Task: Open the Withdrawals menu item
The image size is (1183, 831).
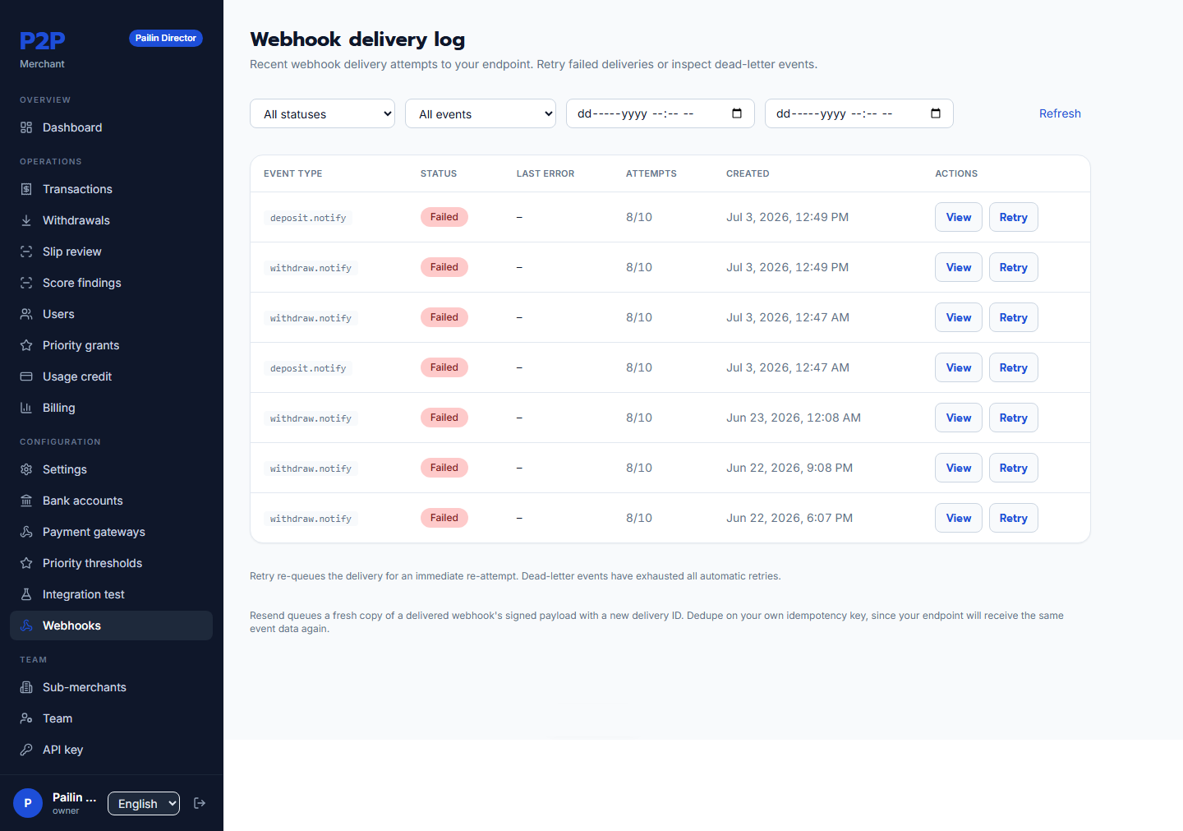Action: (x=111, y=220)
